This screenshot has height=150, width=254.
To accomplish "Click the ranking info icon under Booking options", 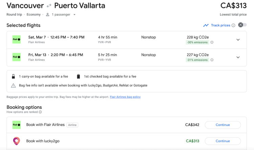I will click(40, 112).
